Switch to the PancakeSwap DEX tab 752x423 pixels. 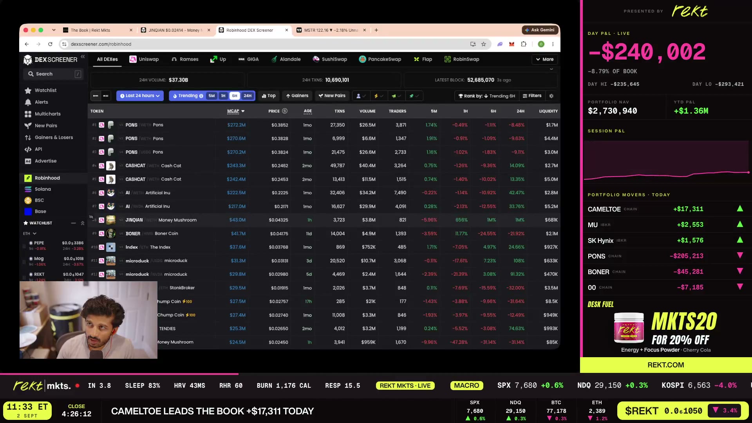(x=380, y=60)
